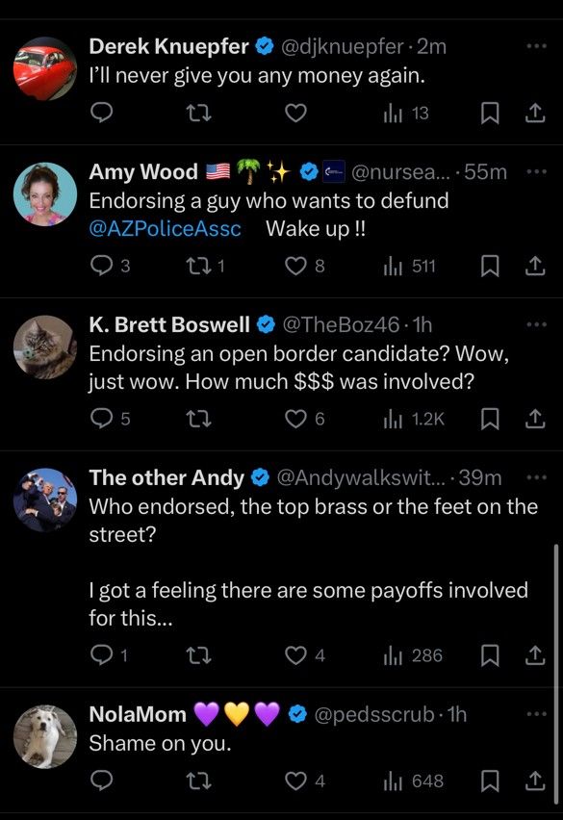Like Derek Knuepfer's tweet
Viewport: 563px width, 820px height.
[295, 113]
